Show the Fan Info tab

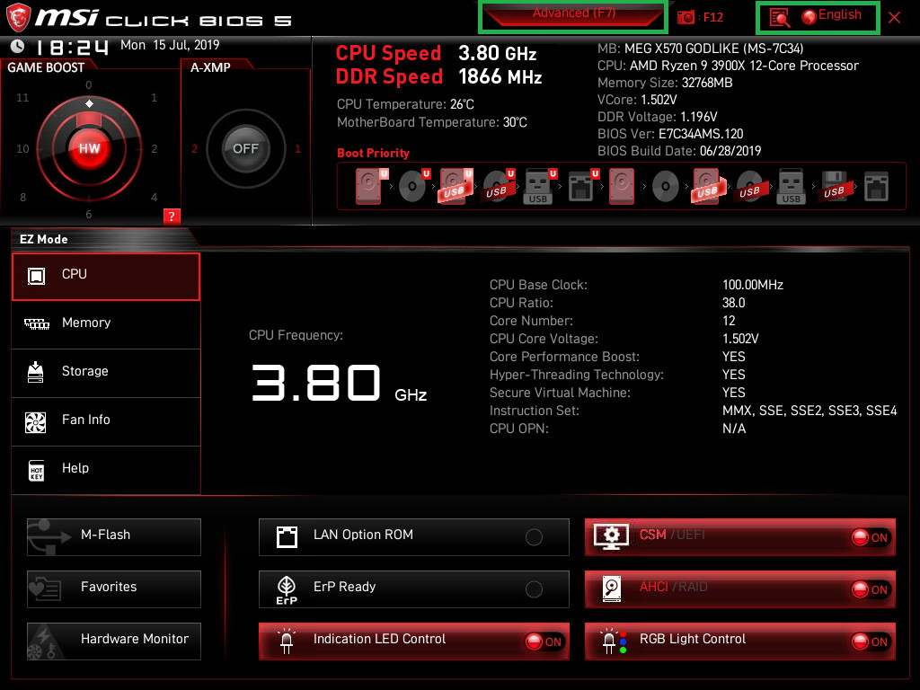tap(106, 422)
